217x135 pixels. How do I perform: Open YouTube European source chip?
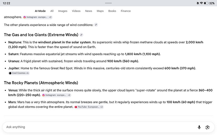(x=89, y=107)
